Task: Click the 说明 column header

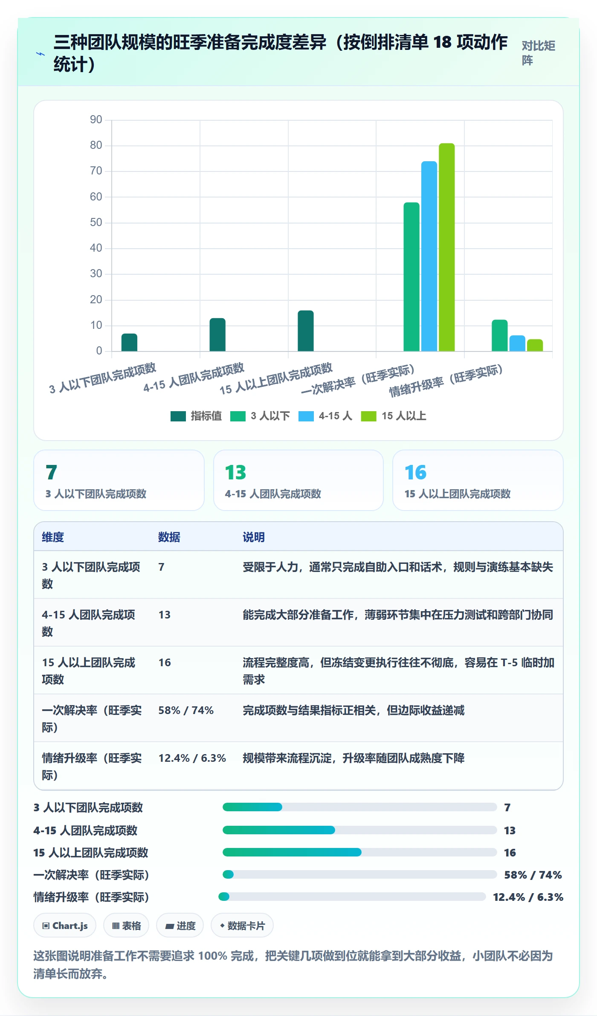Action: click(x=254, y=537)
